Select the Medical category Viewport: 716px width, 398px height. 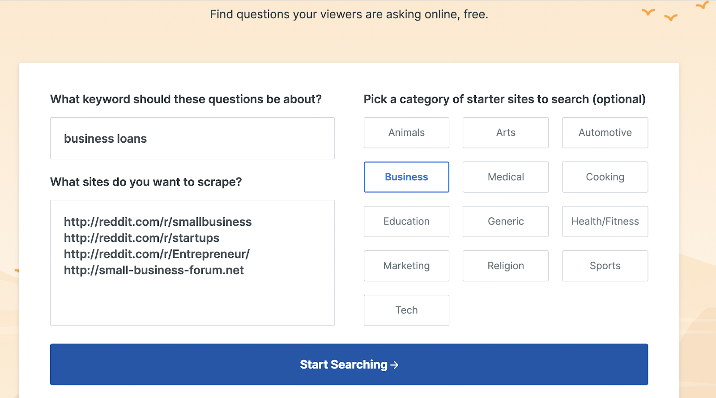pyautogui.click(x=506, y=177)
